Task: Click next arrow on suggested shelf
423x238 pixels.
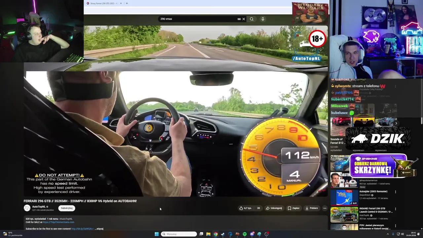Action: tap(396, 123)
